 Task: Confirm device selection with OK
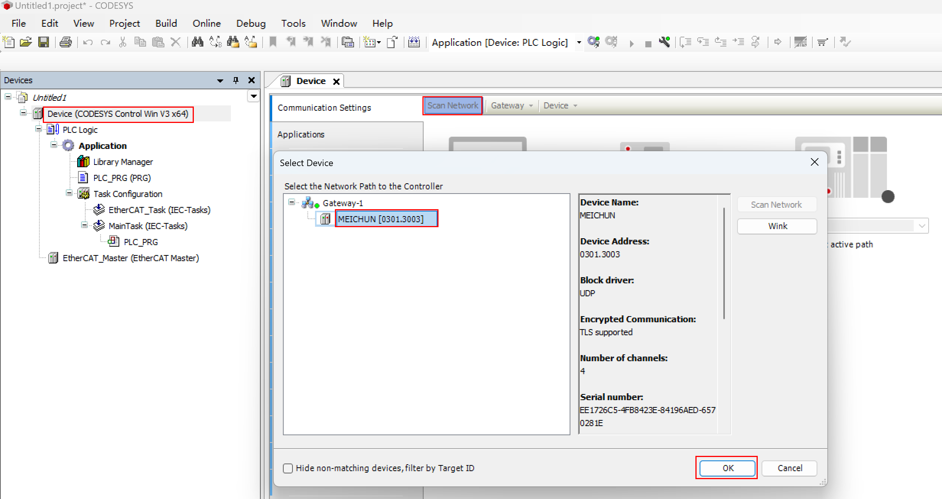tap(728, 468)
